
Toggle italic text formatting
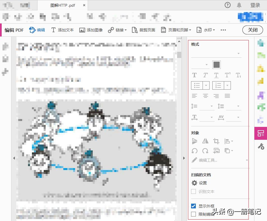205,75
